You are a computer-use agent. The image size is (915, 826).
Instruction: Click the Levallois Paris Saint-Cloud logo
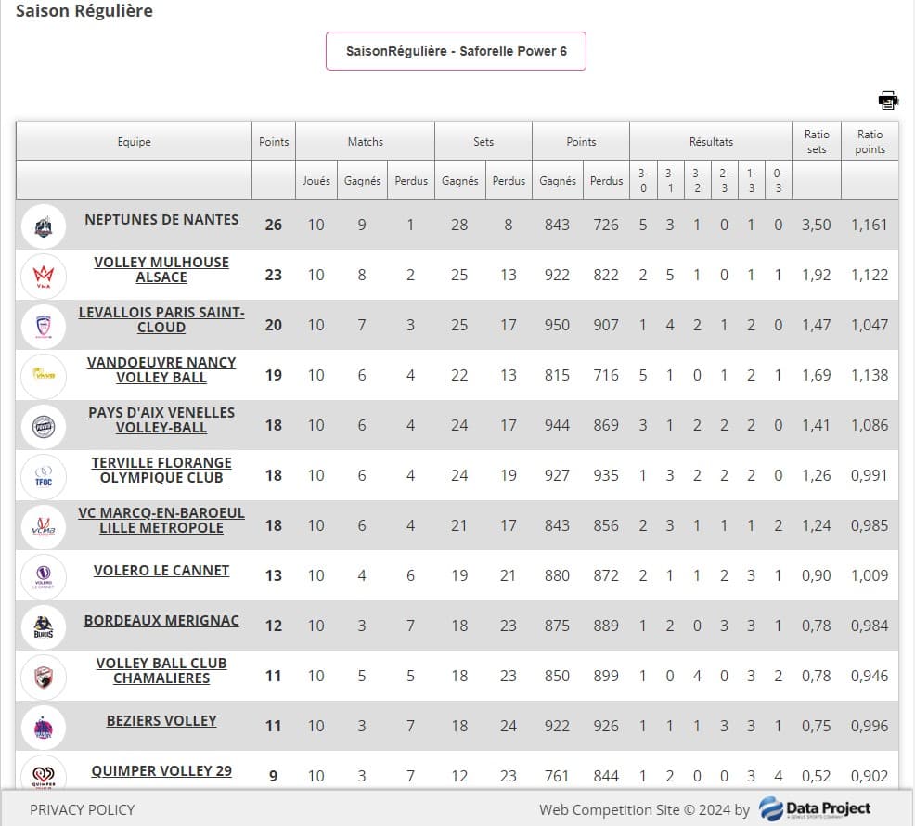(44, 326)
